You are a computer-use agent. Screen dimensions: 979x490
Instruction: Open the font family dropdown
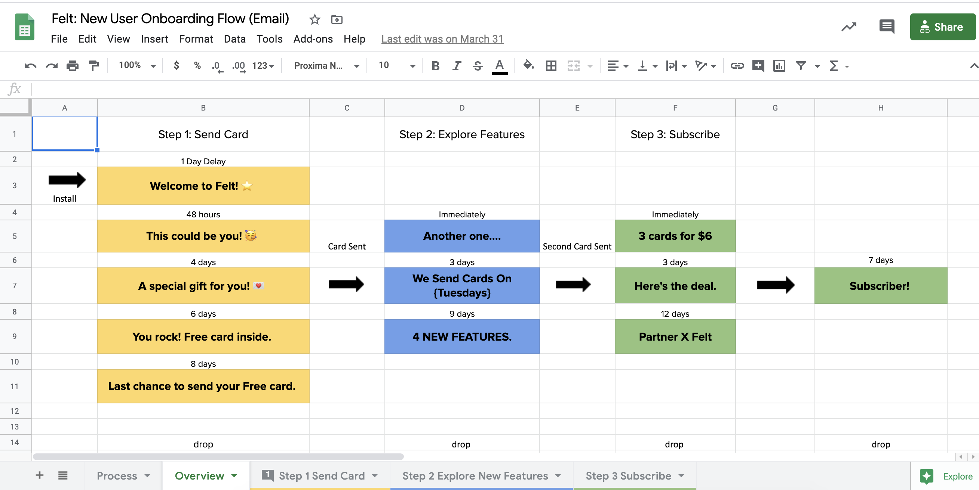click(x=356, y=65)
